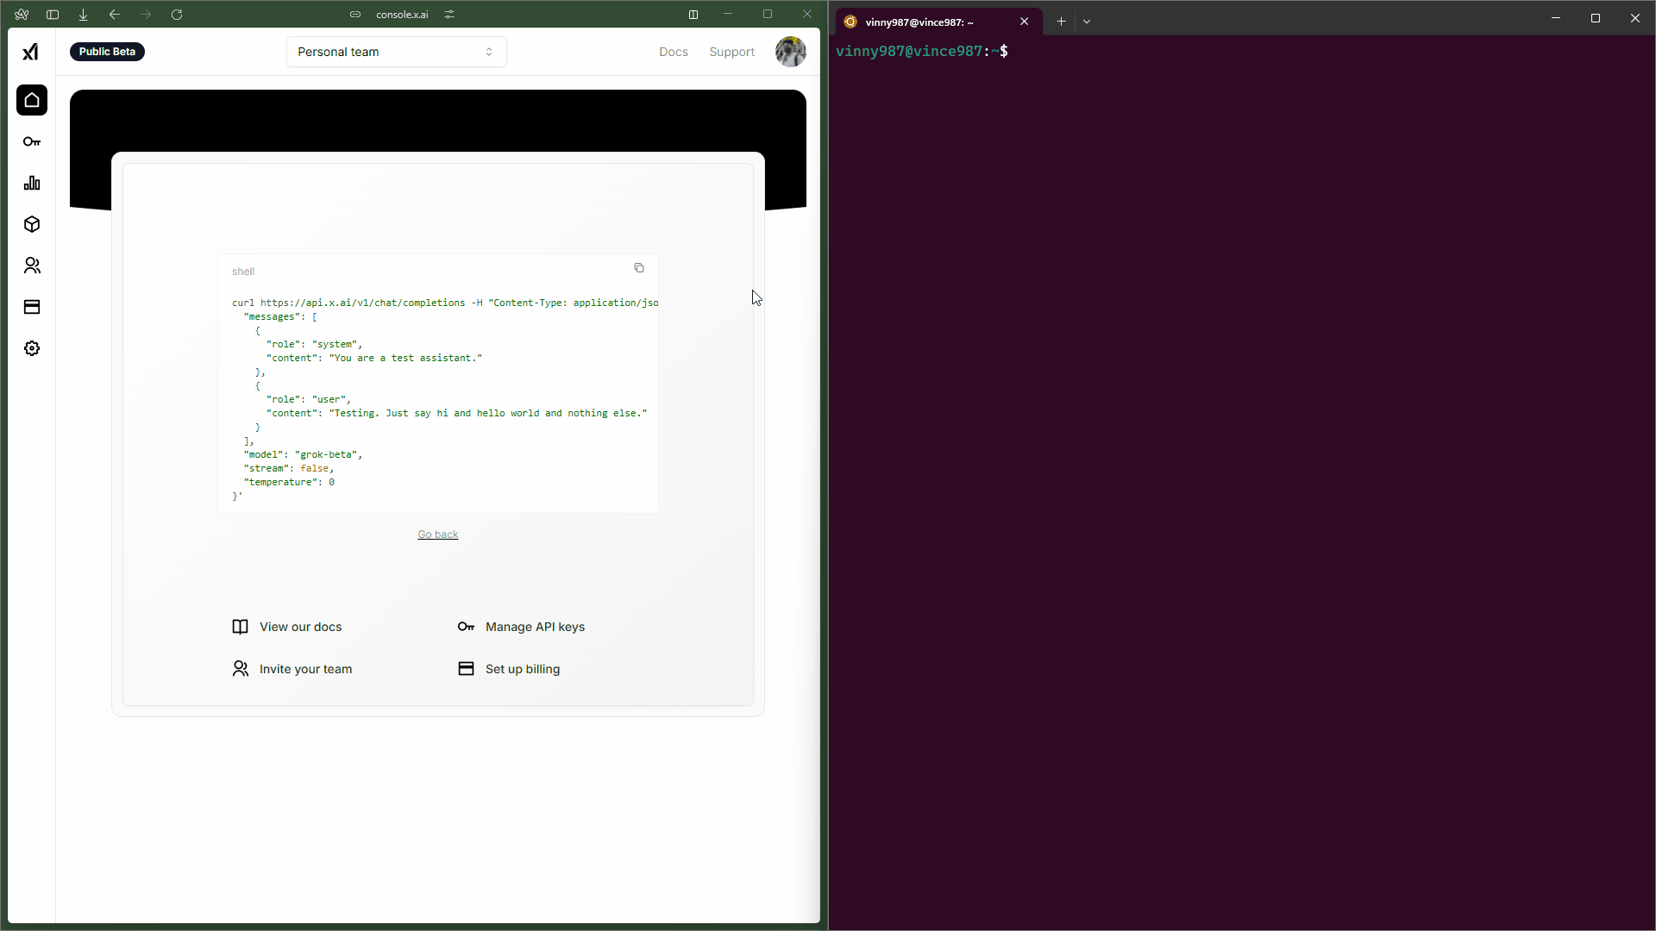Image resolution: width=1656 pixels, height=931 pixels.
Task: Open models cube icon in sidebar
Action: (x=32, y=224)
